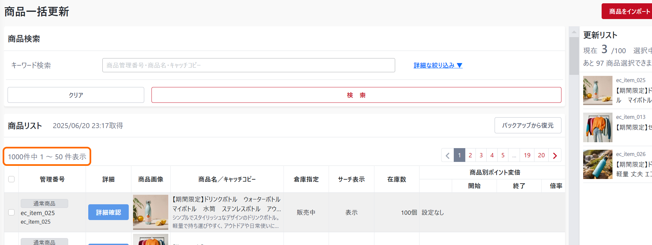Click ec_item_013 label in the update list

631,117
